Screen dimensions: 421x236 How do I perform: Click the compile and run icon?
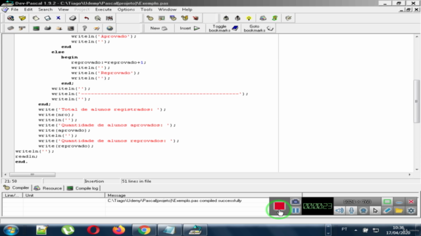pos(173,18)
